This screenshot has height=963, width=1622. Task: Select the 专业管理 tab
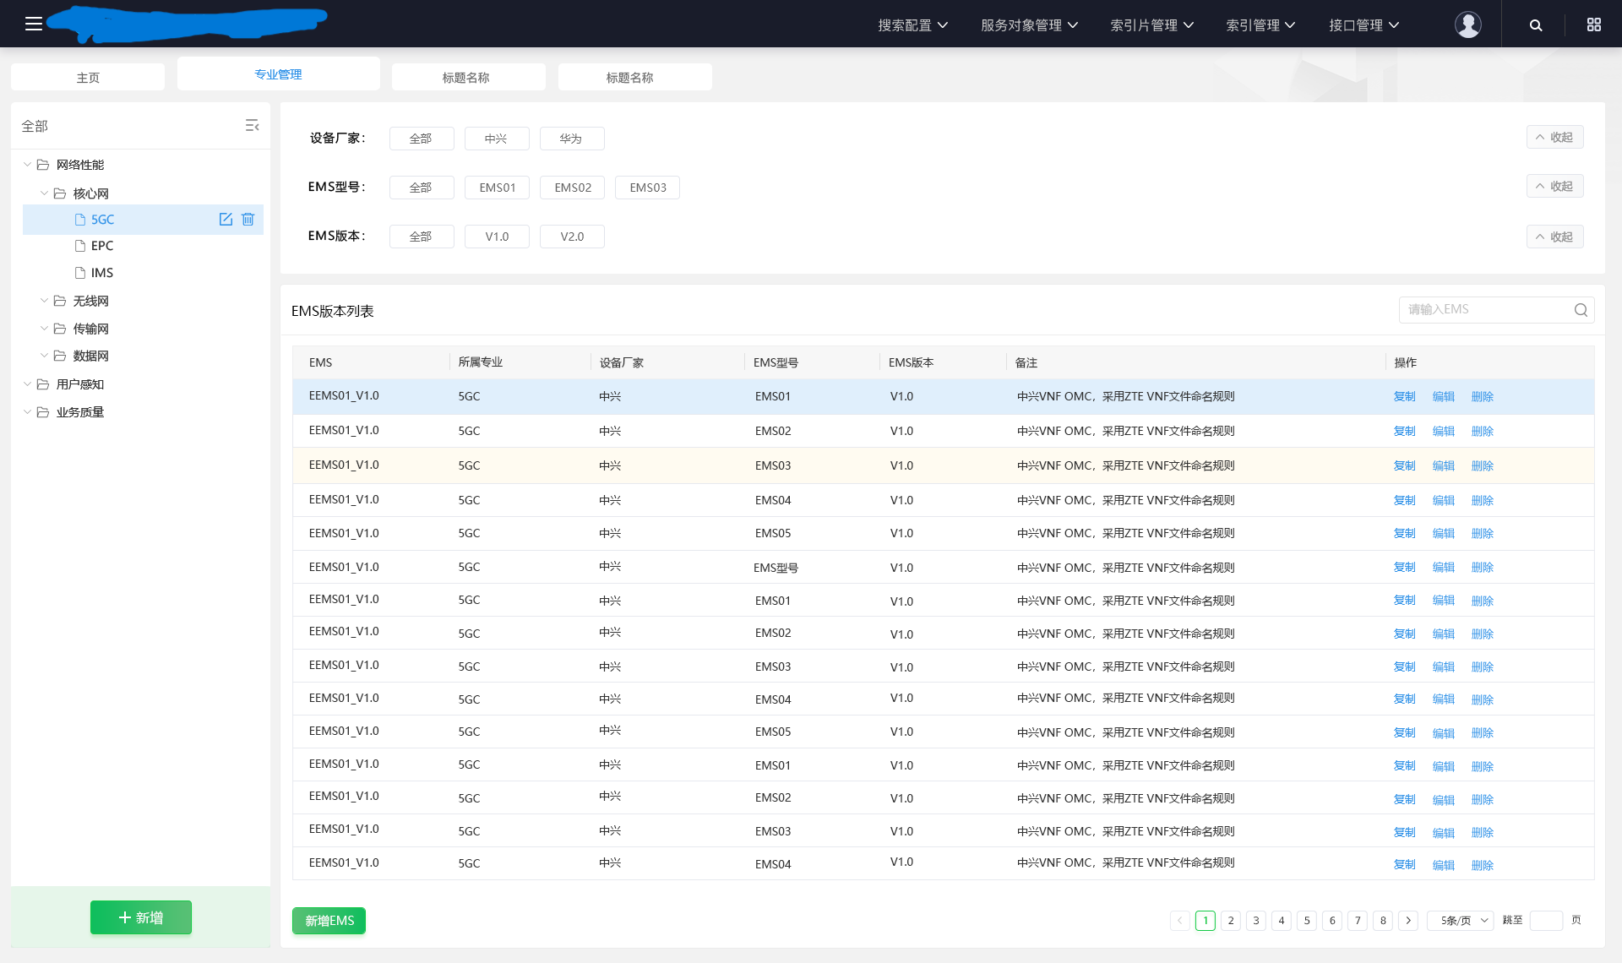click(x=278, y=74)
